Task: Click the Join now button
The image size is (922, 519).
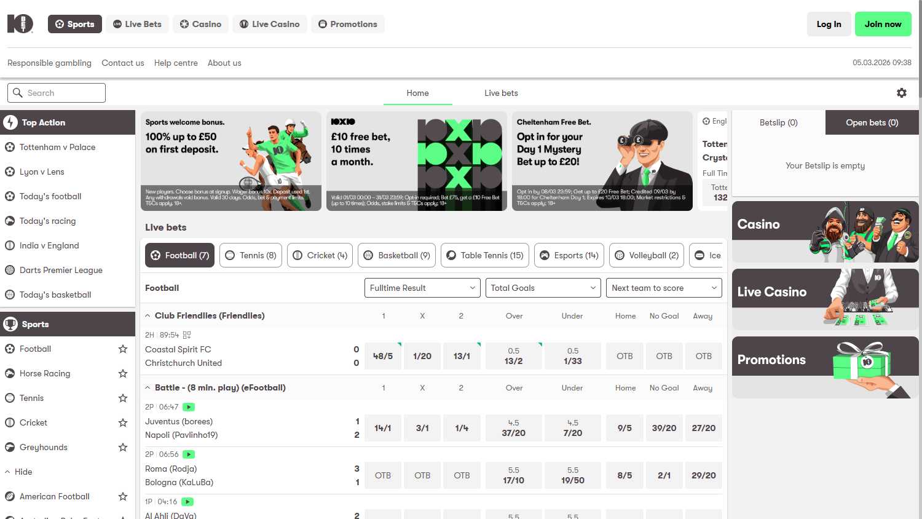Action: [x=883, y=23]
